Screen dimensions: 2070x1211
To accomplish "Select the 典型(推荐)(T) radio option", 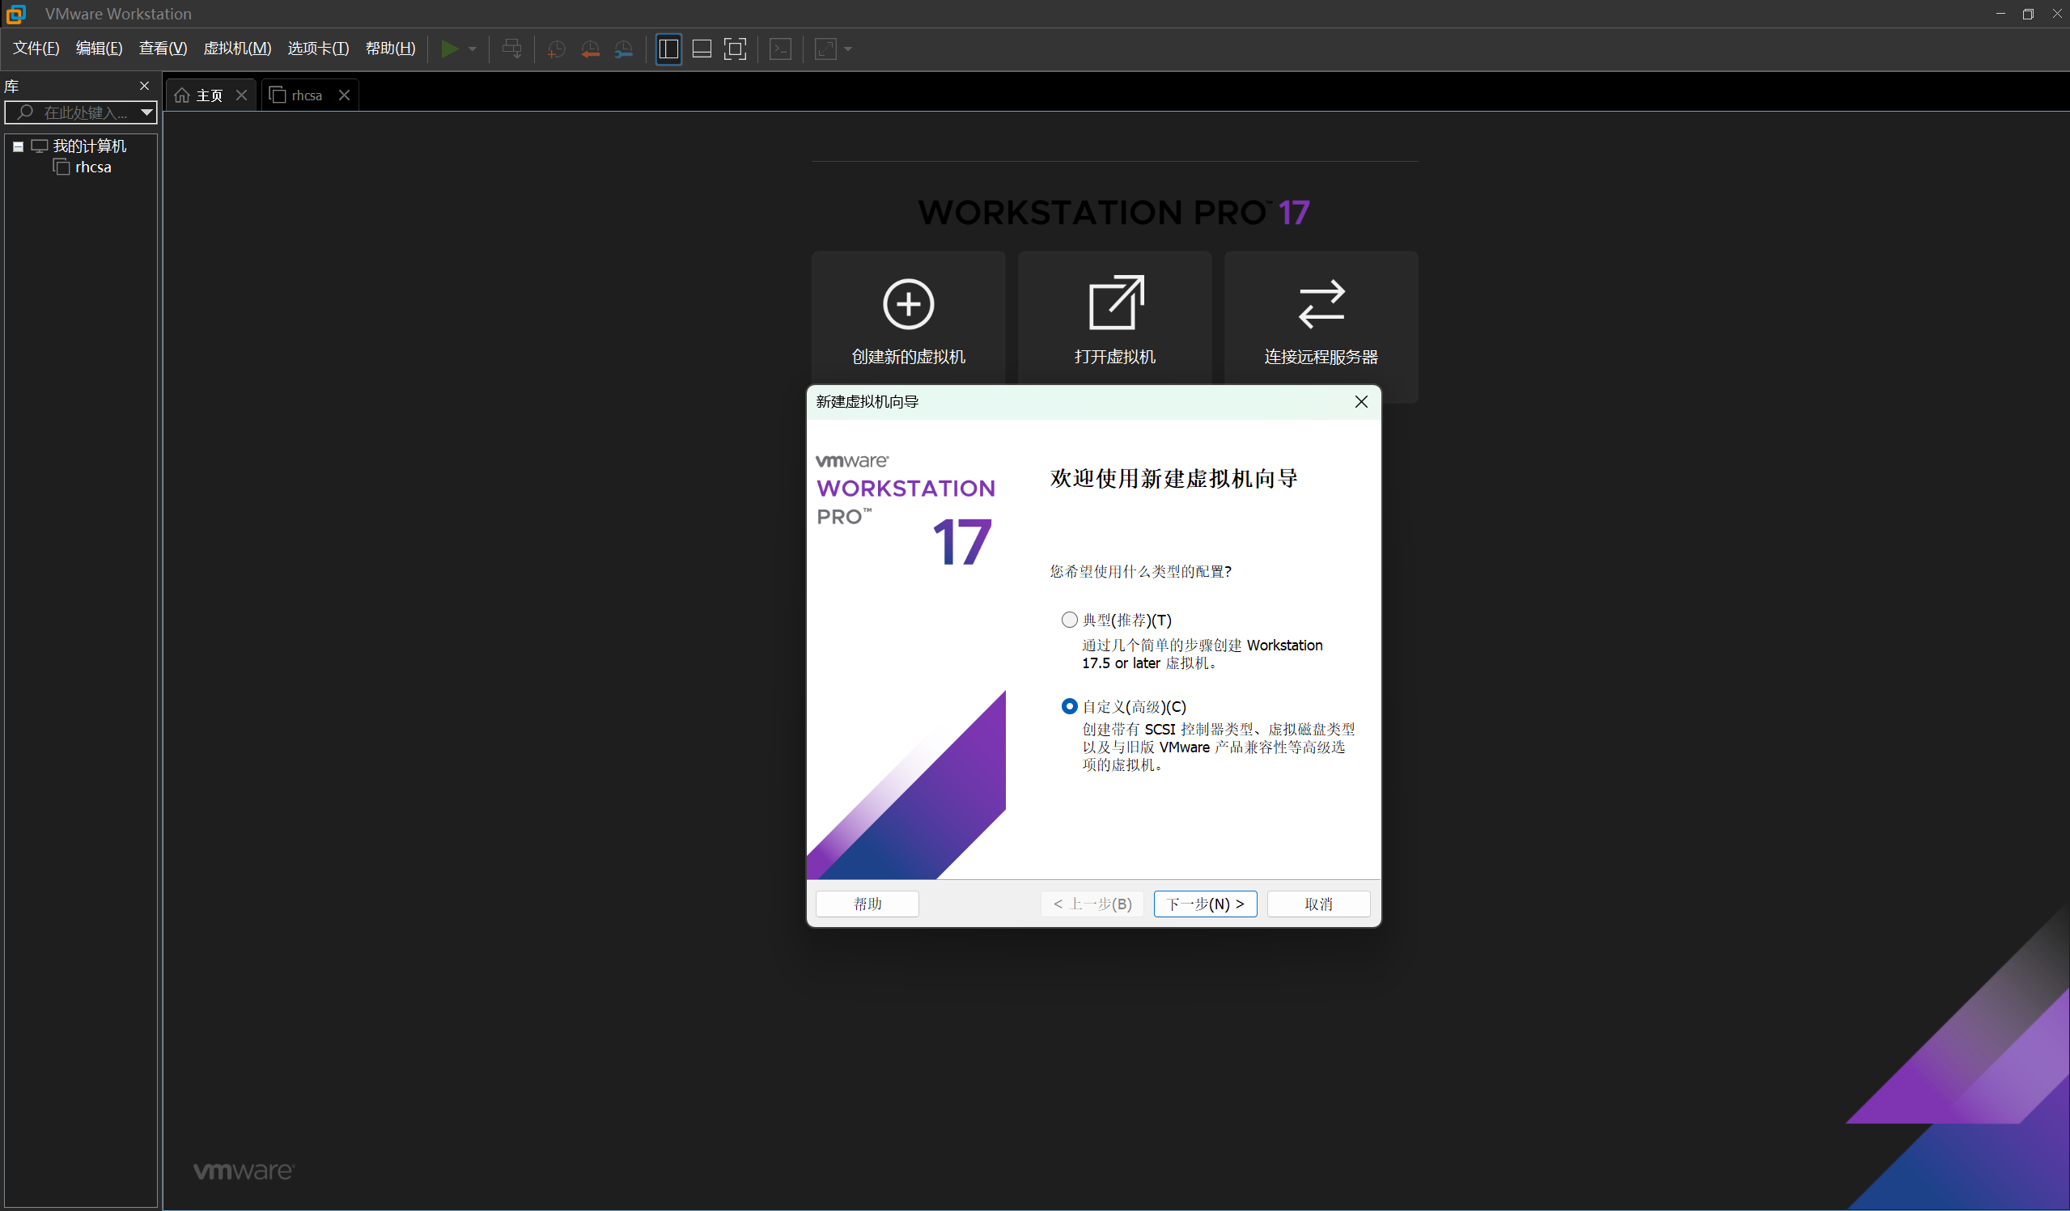I will 1070,620.
